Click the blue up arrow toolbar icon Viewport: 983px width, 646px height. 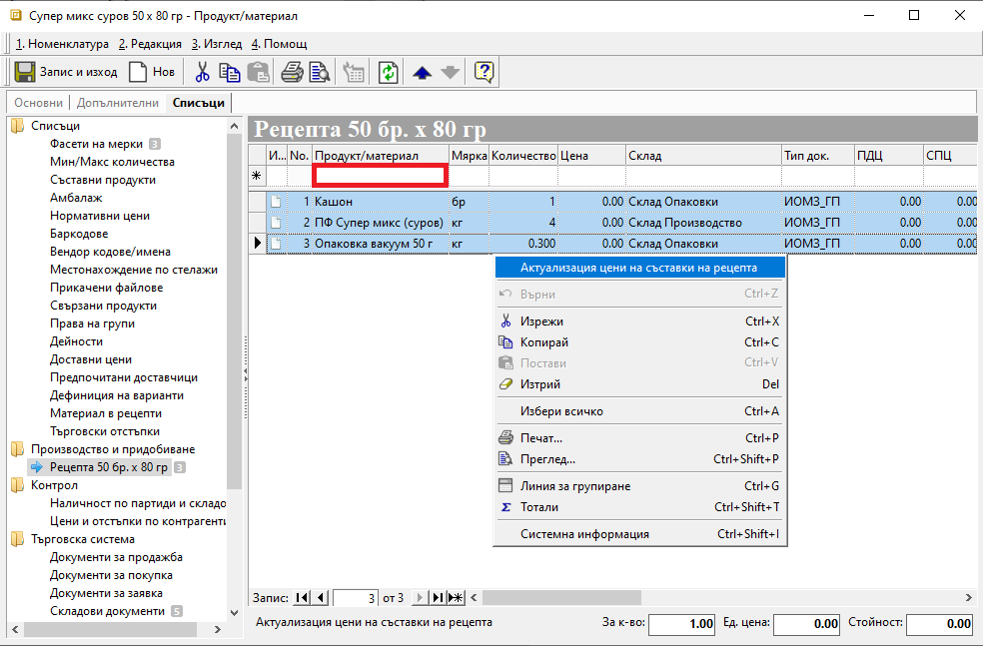(422, 72)
